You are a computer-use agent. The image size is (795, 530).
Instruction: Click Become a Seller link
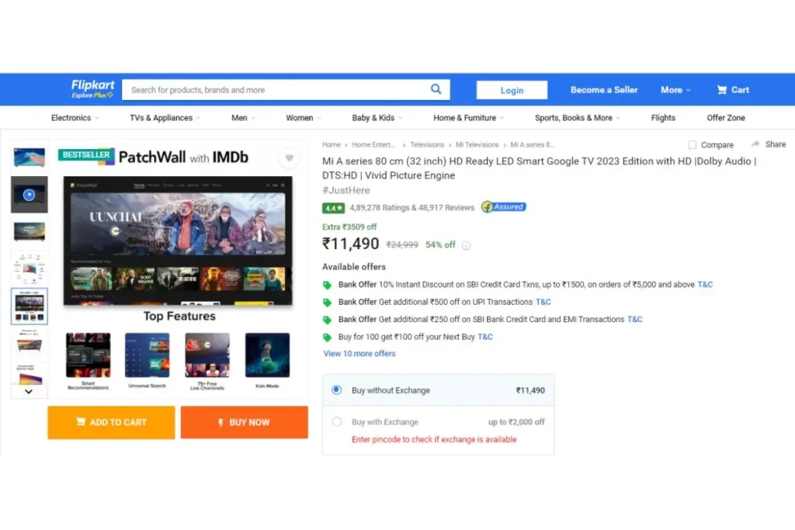click(604, 90)
